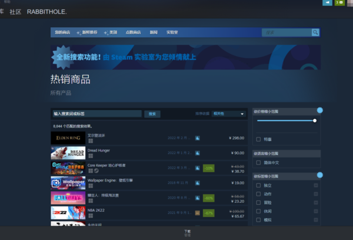The height and width of the screenshot is (240, 353).
Task: Tick the 独立 indie tag checkbox
Action: [x=258, y=185]
